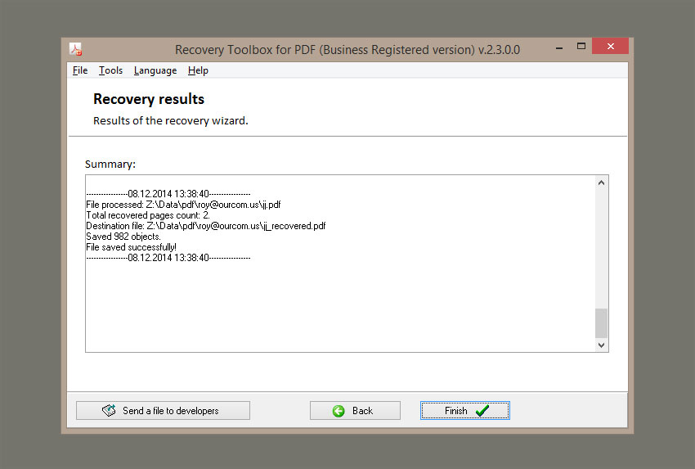This screenshot has width=695, height=469.
Task: Maximize the Recovery Toolbox window
Action: click(x=581, y=46)
